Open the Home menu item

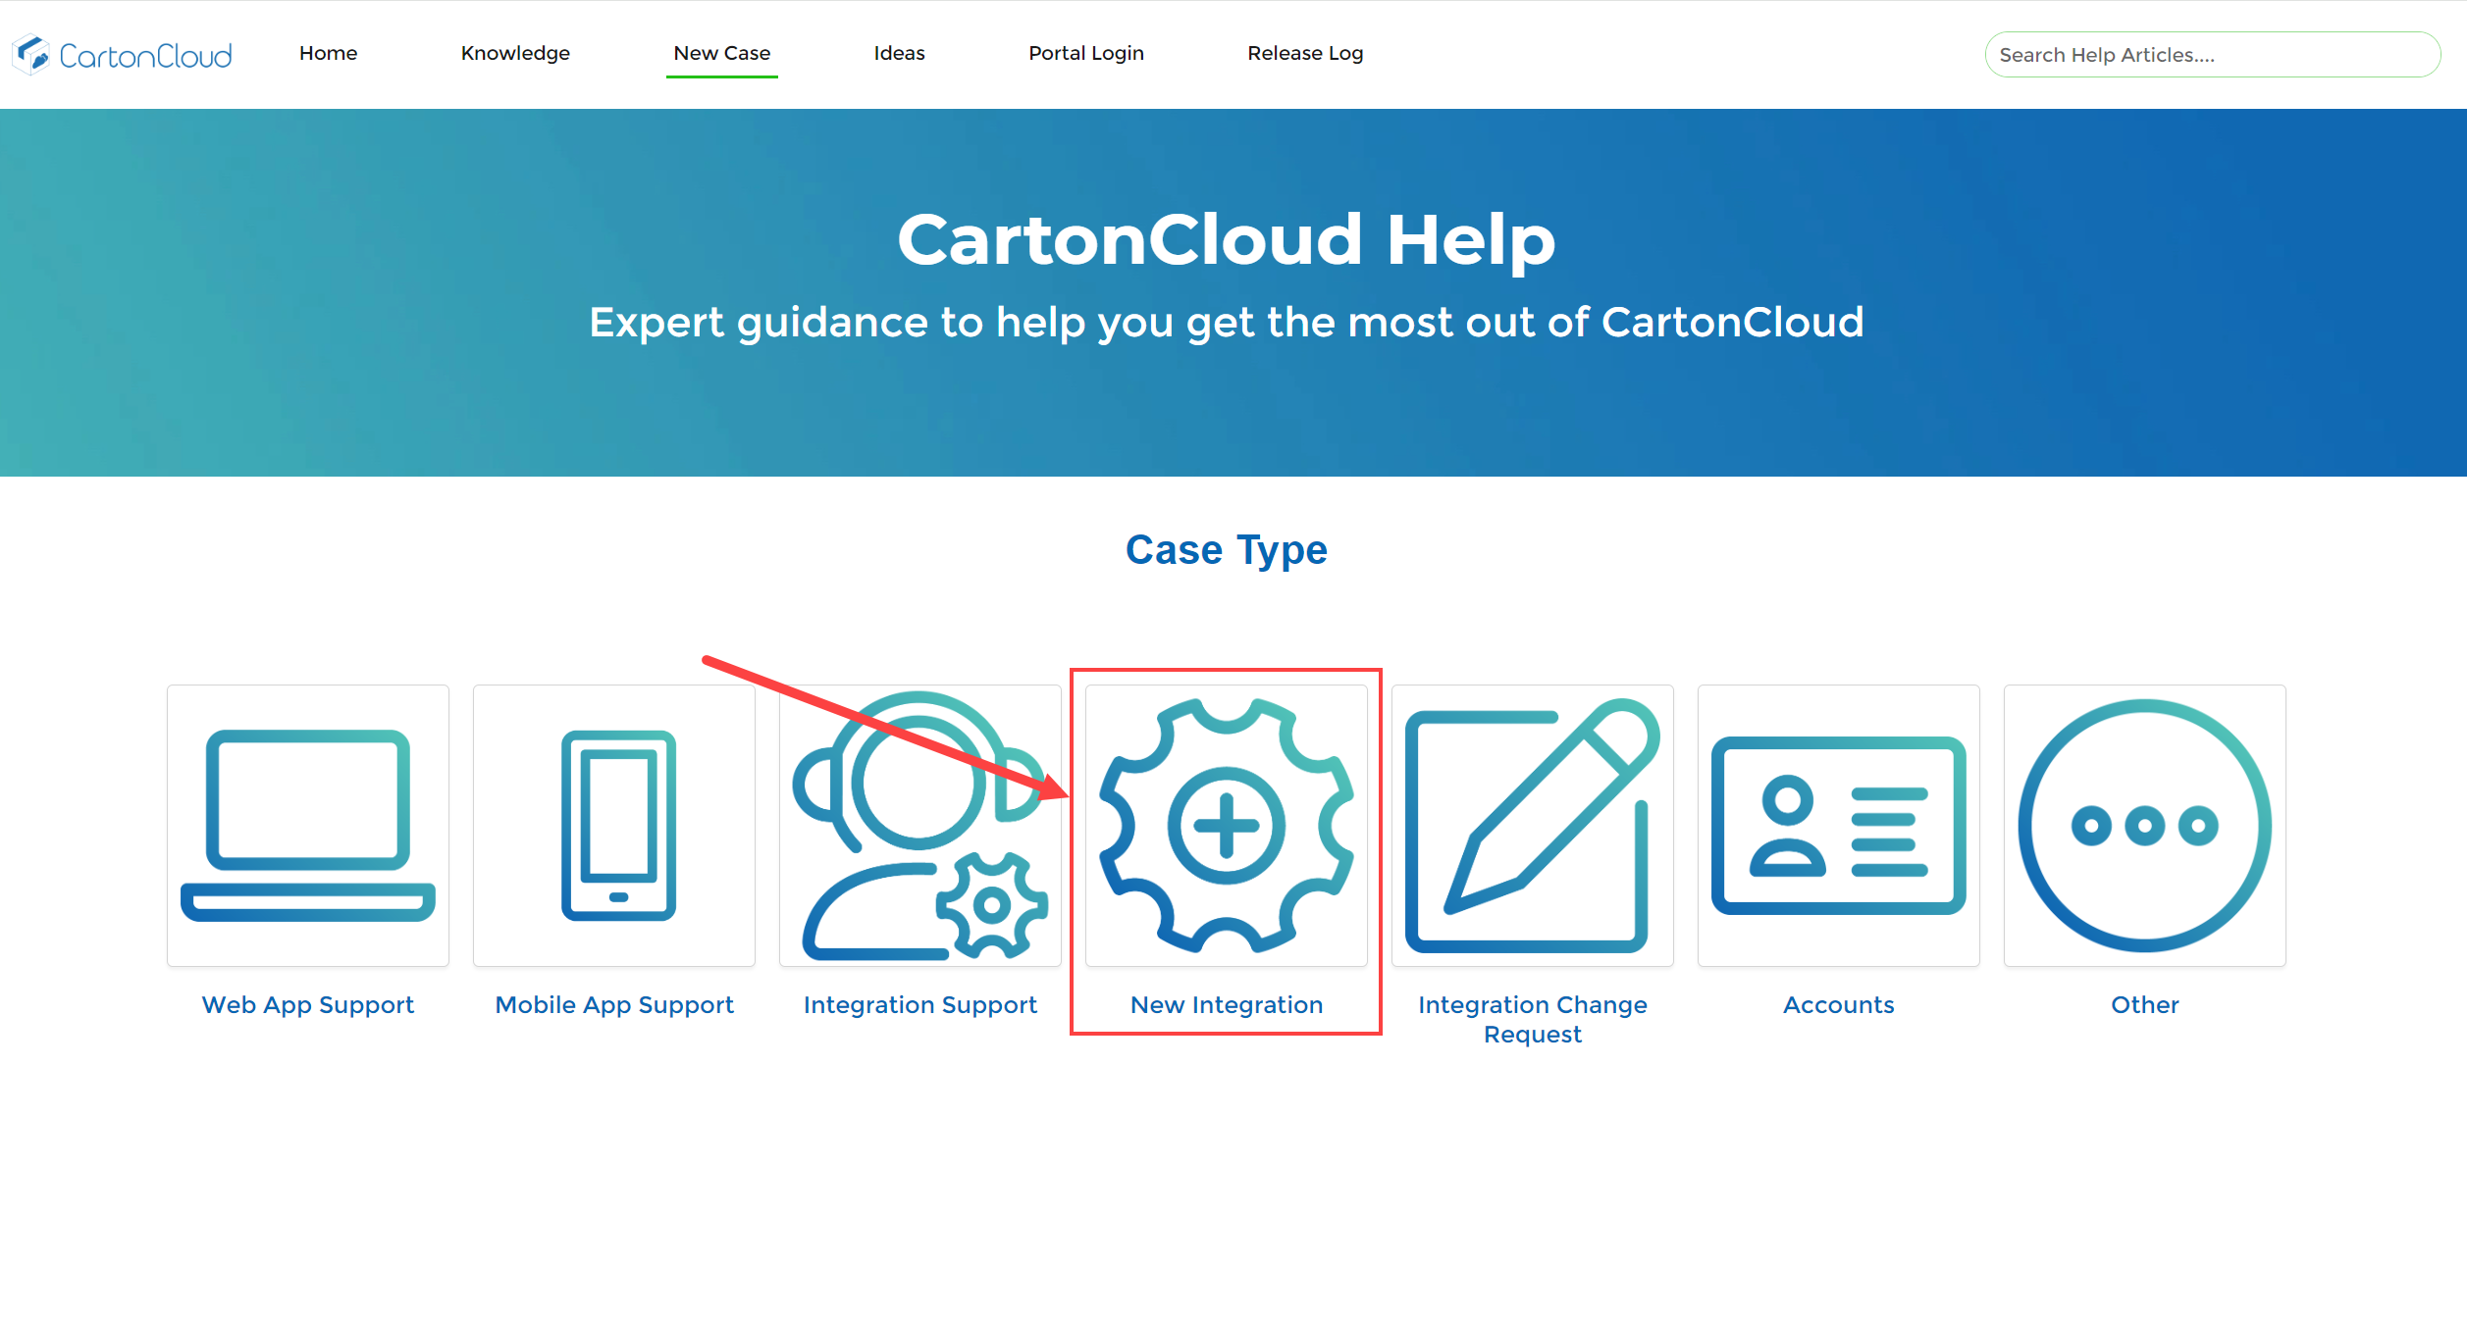(x=328, y=53)
